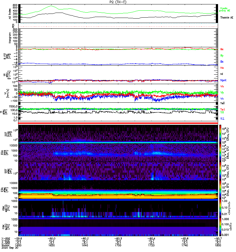Click the red dotted line in ROI panel
This screenshot has width=236, height=252.
(118, 26)
